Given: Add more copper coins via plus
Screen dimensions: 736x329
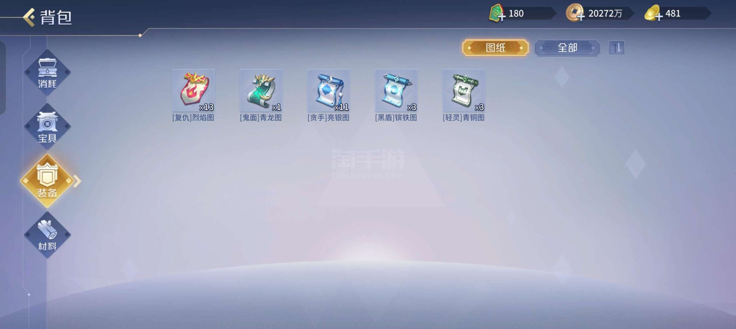Looking at the screenshot, I should [x=580, y=17].
